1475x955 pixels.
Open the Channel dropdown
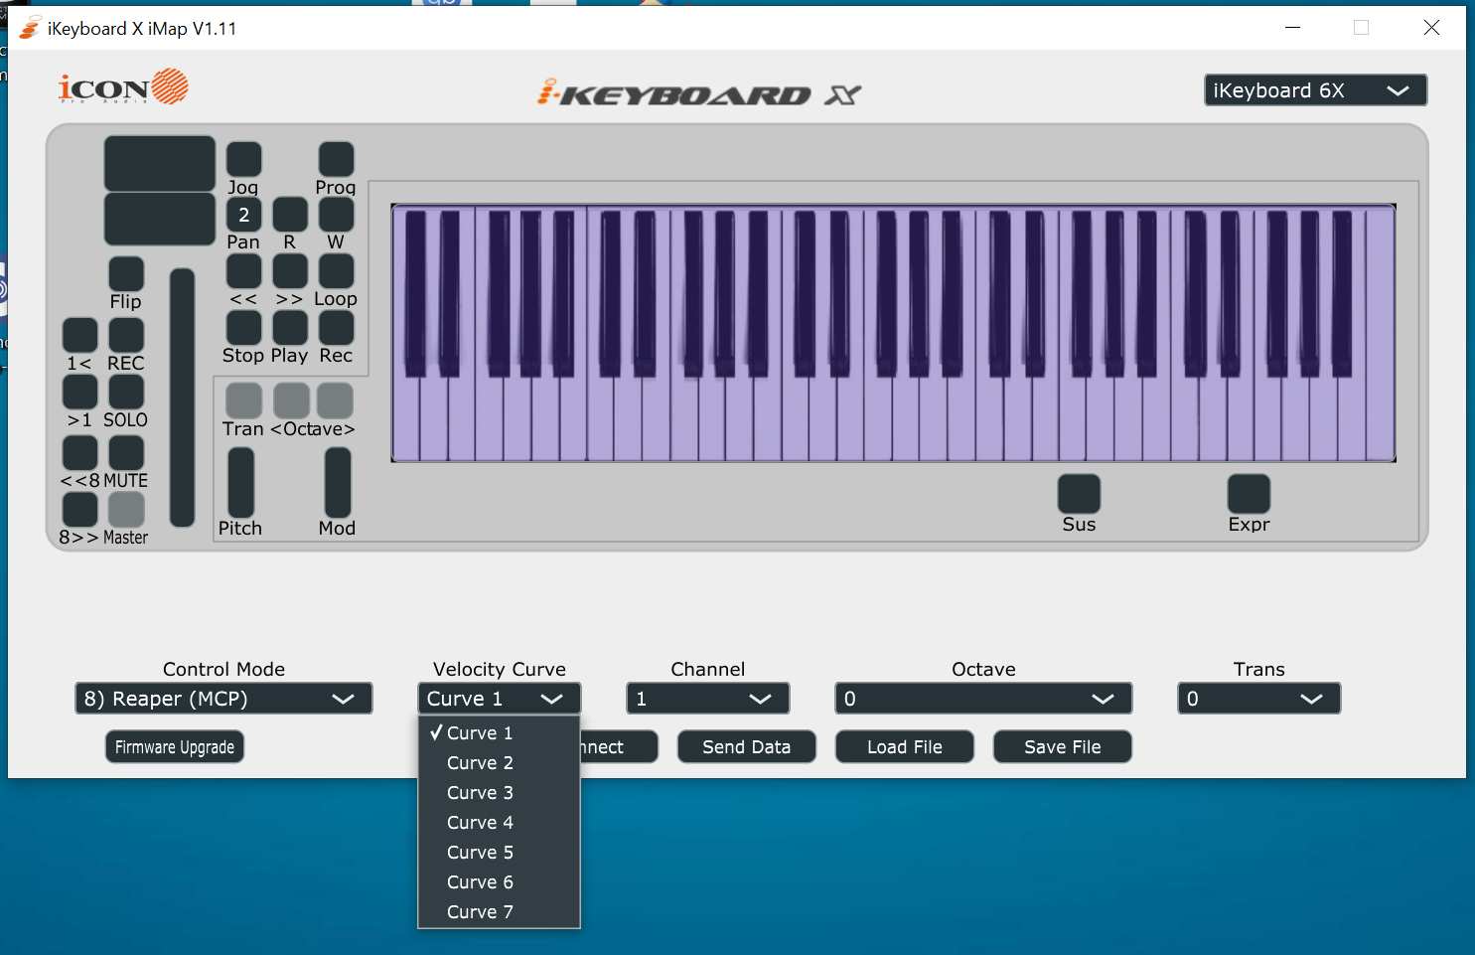pyautogui.click(x=708, y=699)
